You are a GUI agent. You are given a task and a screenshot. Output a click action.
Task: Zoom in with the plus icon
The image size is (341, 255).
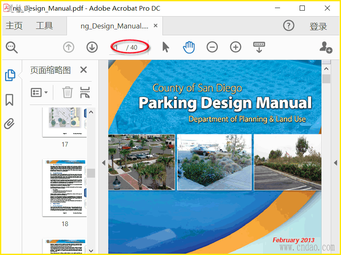236,47
